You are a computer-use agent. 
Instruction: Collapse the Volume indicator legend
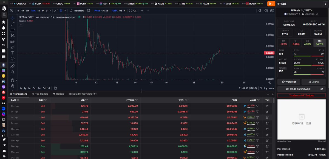tap(21, 24)
